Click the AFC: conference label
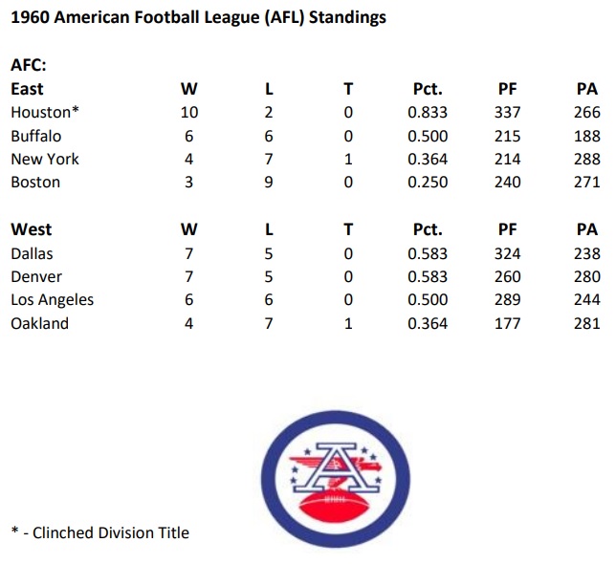Screen dimensions: 616x564 29,66
